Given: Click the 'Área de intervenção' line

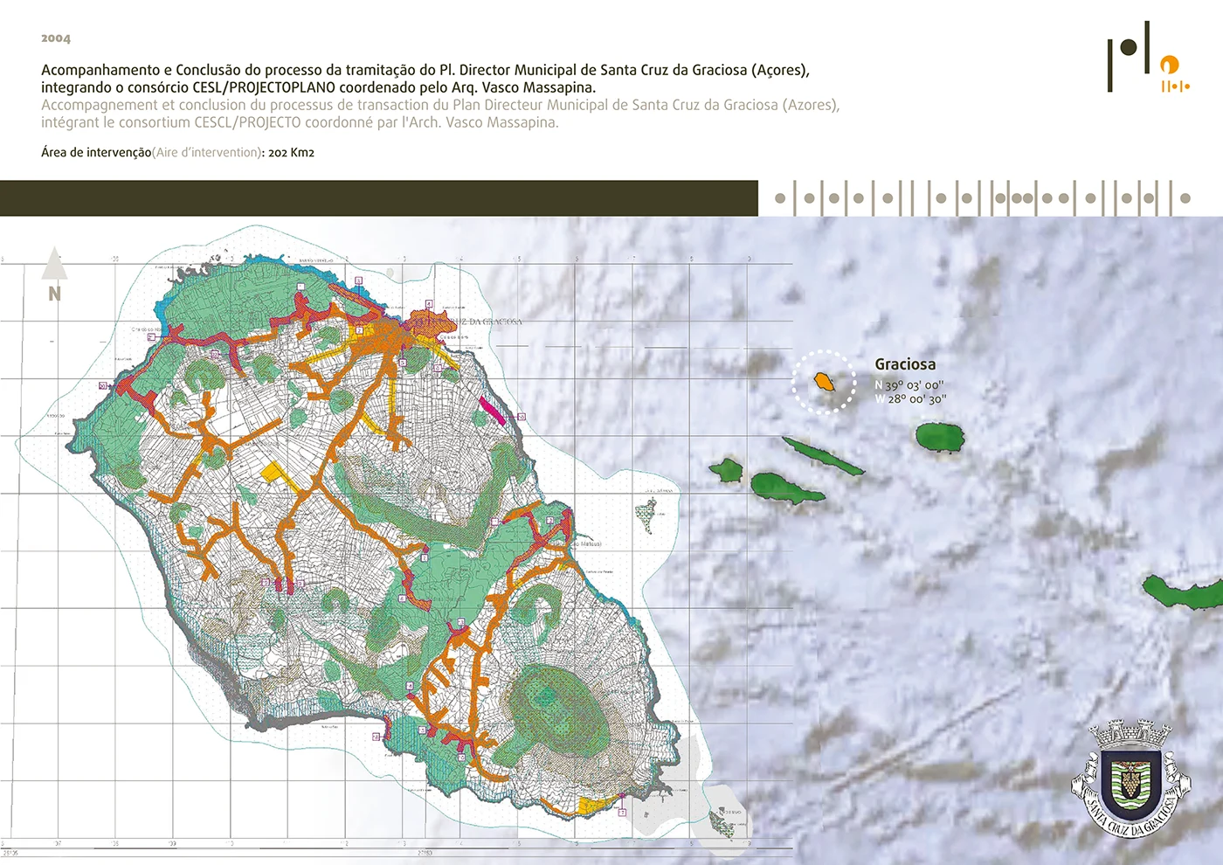Looking at the screenshot, I should 177,152.
